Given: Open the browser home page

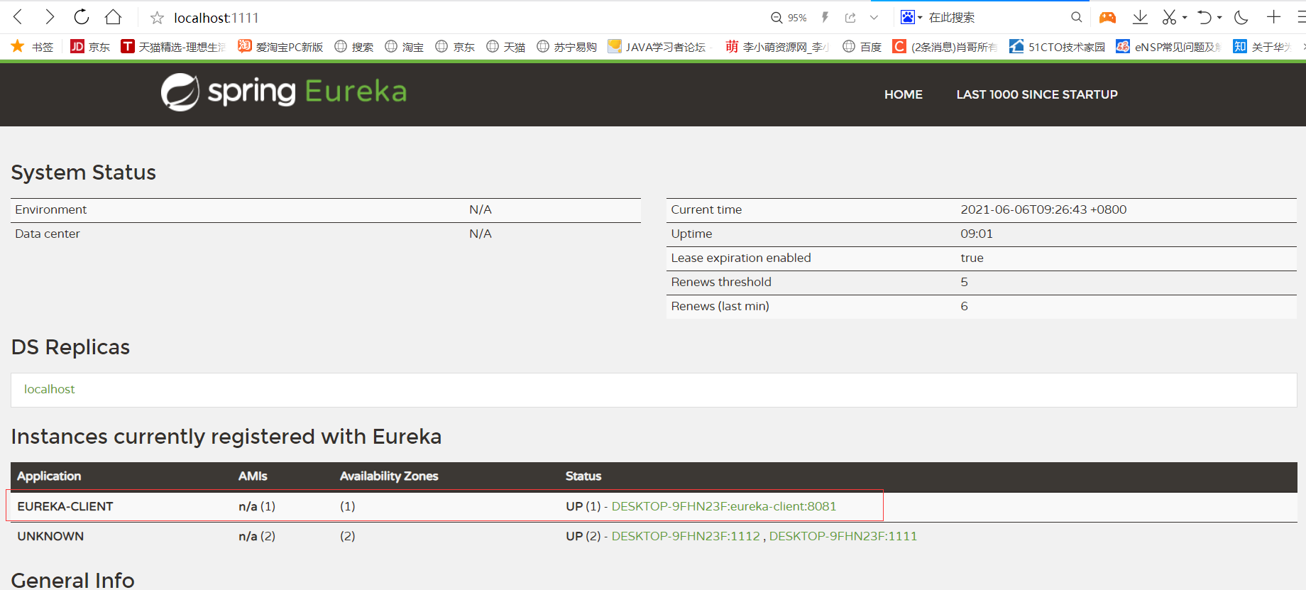Looking at the screenshot, I should (x=114, y=17).
